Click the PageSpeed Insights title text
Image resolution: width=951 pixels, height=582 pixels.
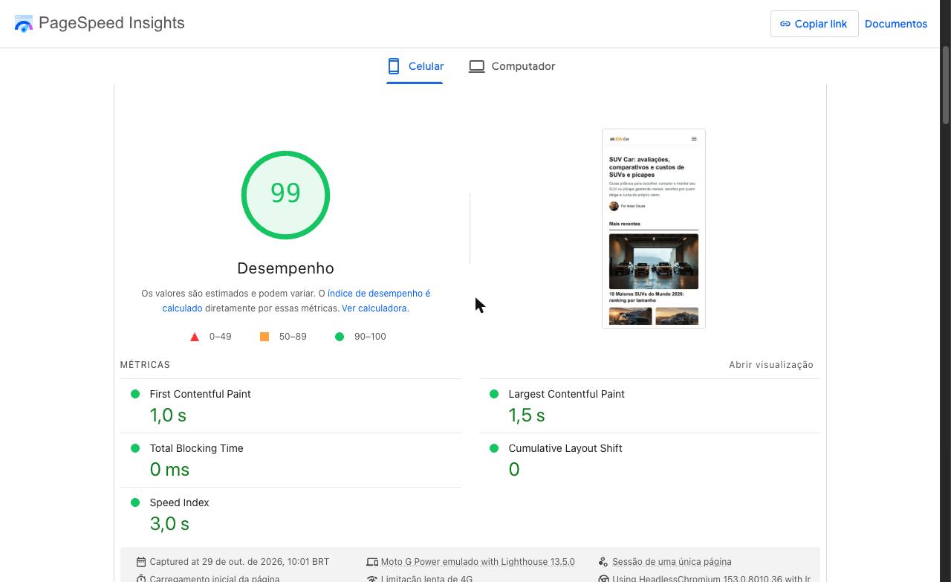click(x=111, y=23)
